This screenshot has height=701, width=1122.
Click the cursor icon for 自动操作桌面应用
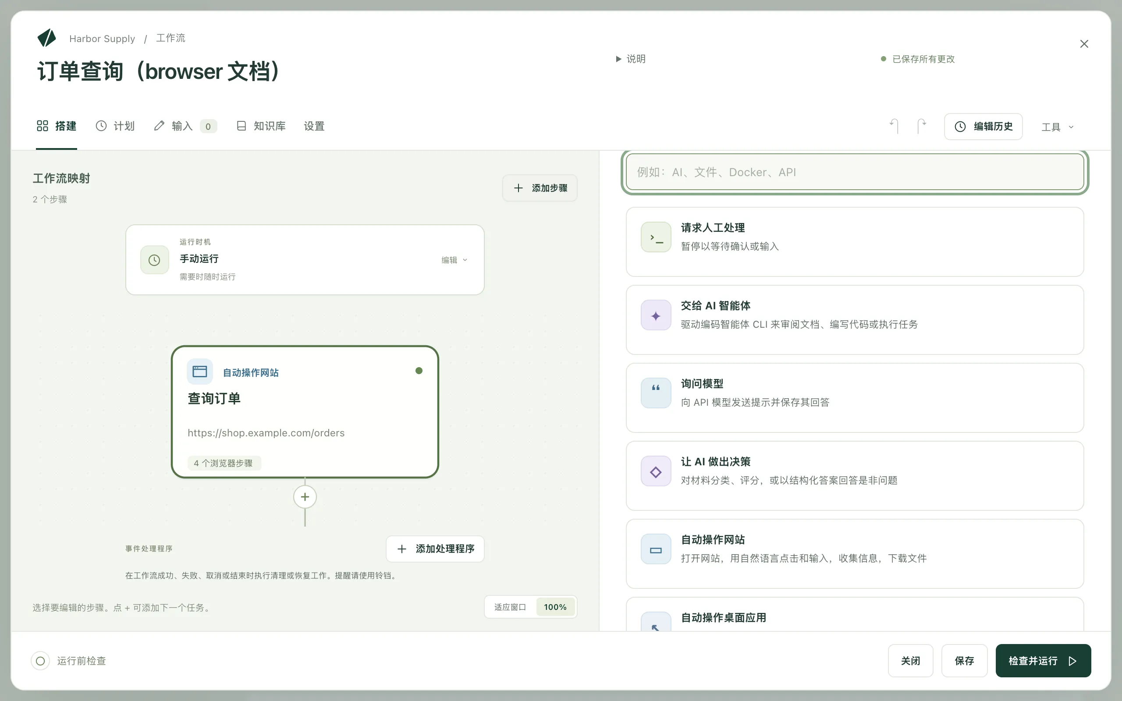coord(656,622)
